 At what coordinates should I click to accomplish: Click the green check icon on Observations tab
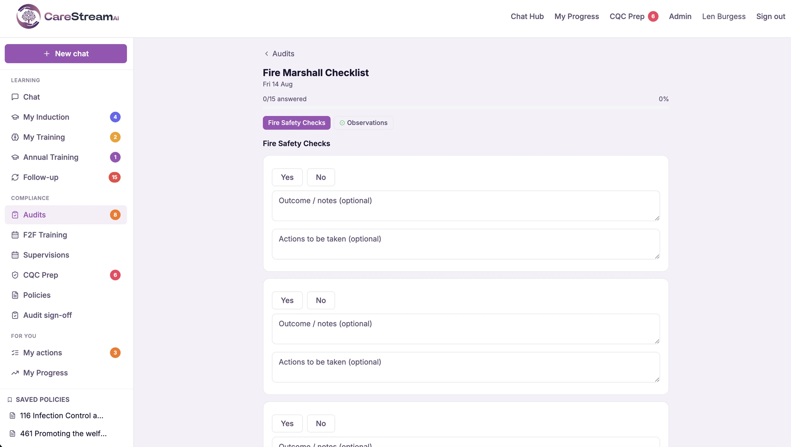(342, 123)
